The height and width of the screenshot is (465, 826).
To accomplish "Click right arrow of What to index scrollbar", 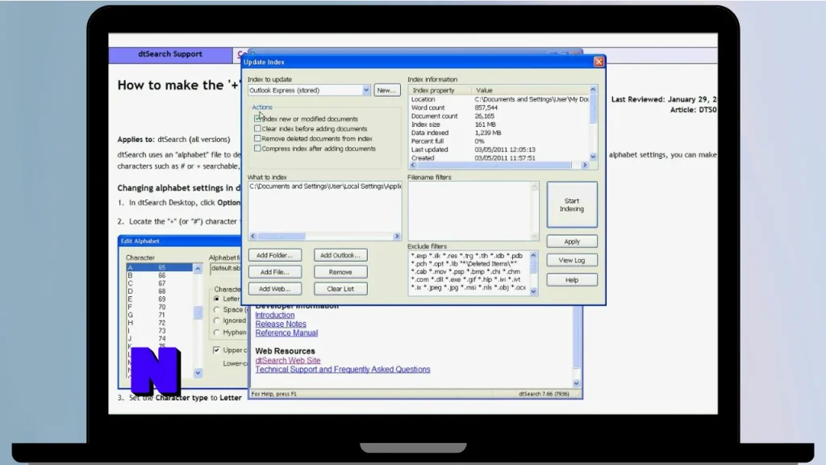I will pyautogui.click(x=397, y=237).
